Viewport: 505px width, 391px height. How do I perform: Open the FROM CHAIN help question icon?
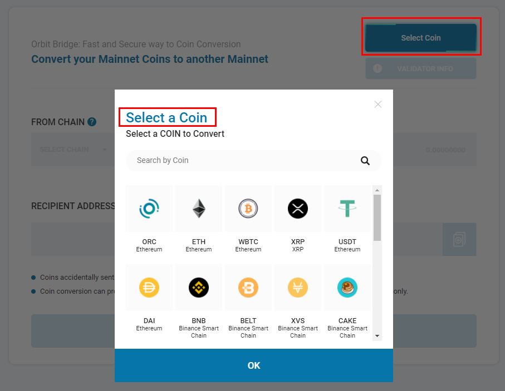(92, 122)
